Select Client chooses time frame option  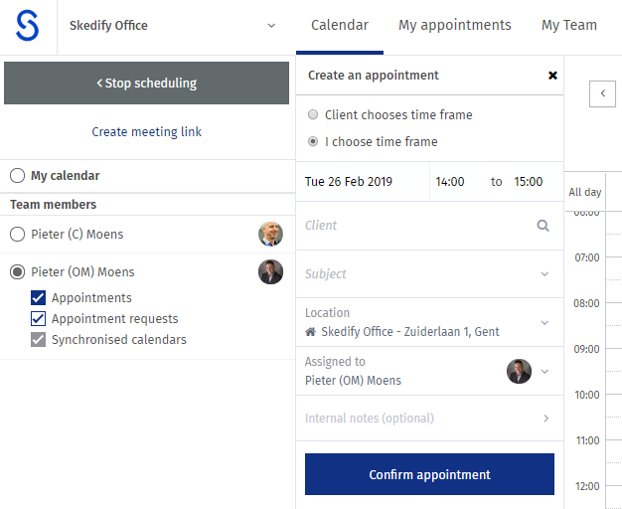[x=313, y=114]
